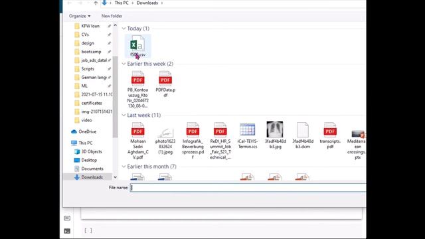Click the navigation pane scrollbar thumb
The image size is (425, 239).
click(x=115, y=96)
